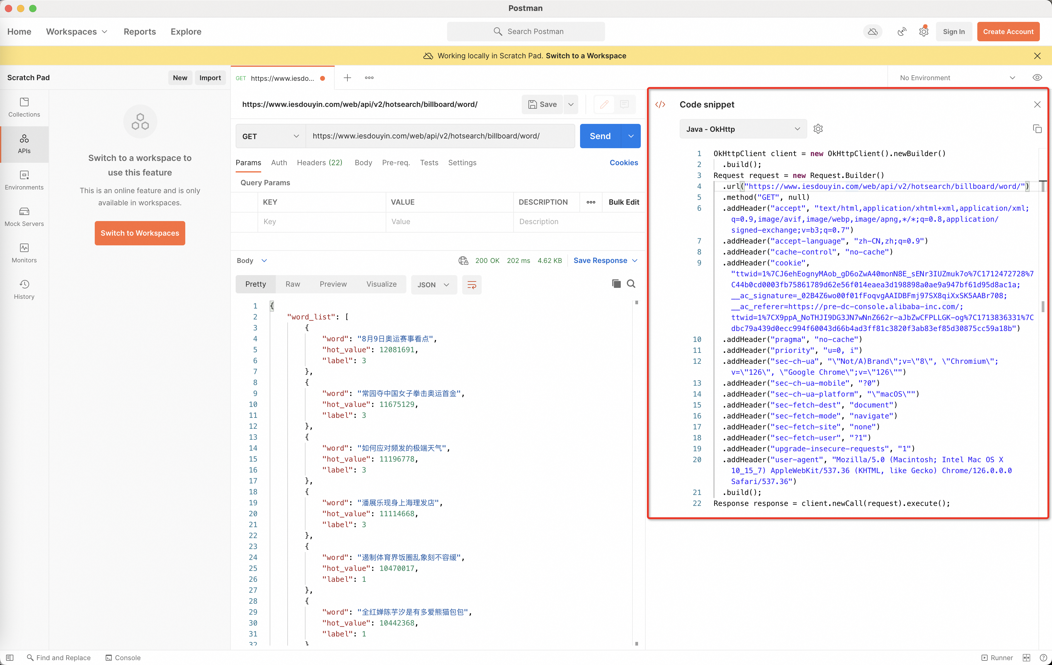Copy the code snippet to clipboard
This screenshot has height=665, width=1052.
coord(1037,129)
